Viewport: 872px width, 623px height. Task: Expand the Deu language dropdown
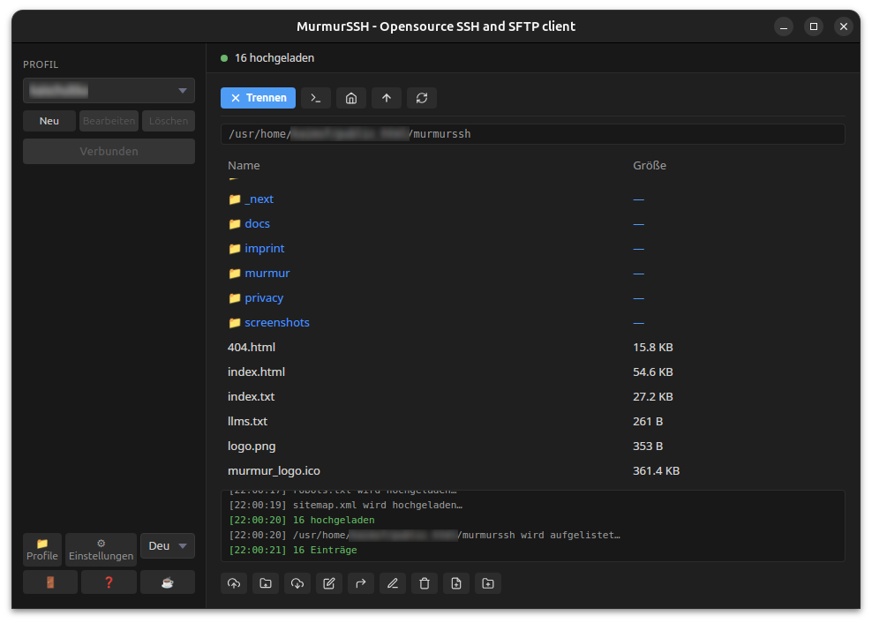tap(167, 546)
